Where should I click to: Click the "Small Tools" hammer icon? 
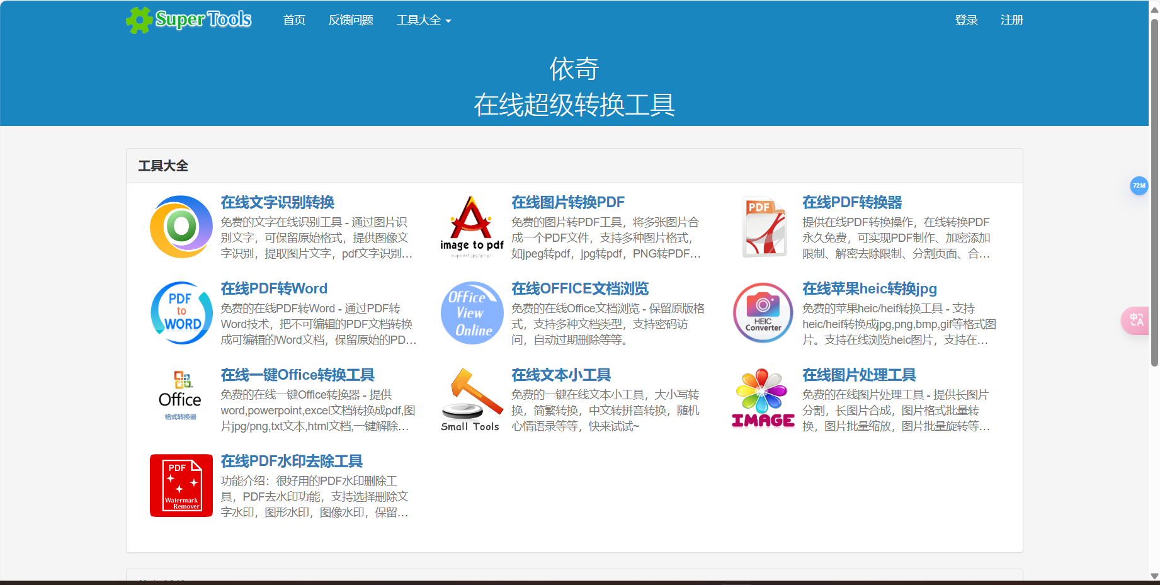point(471,399)
